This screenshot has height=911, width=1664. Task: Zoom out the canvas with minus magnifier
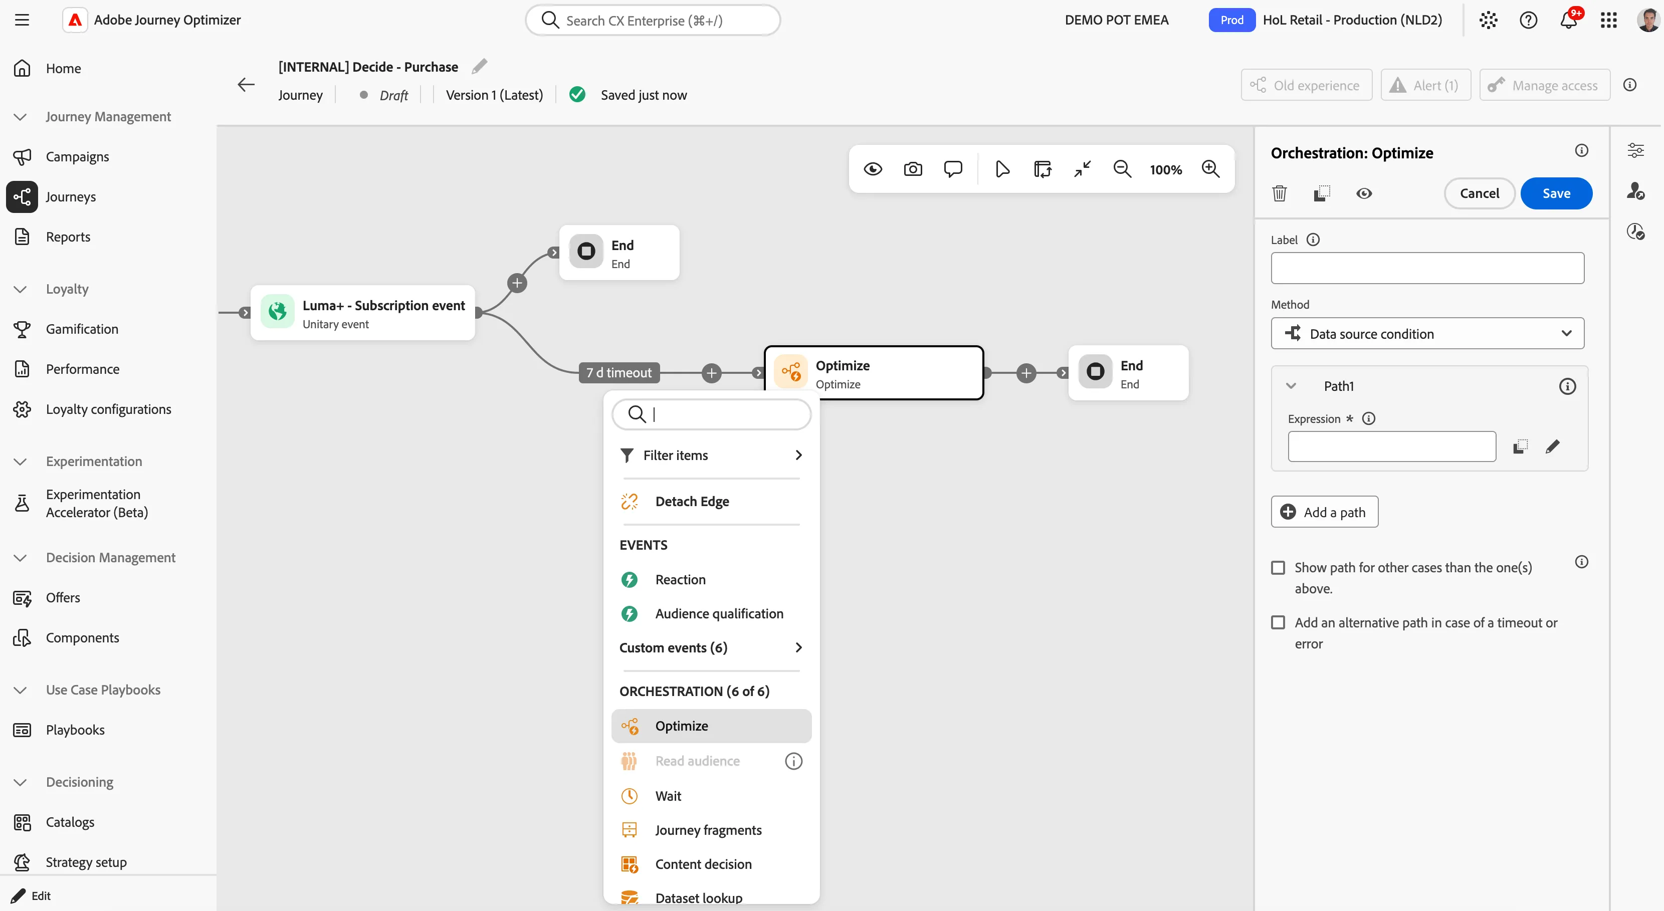coord(1123,169)
